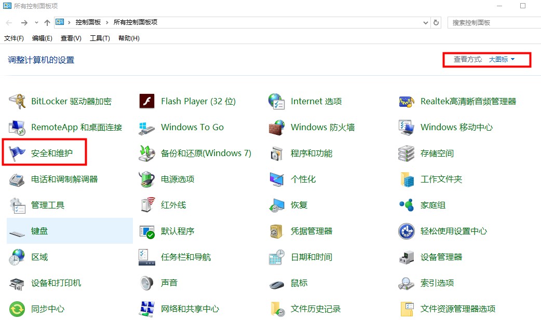
Task: Click the 调整计算机的设置 heading
Action: click(41, 60)
